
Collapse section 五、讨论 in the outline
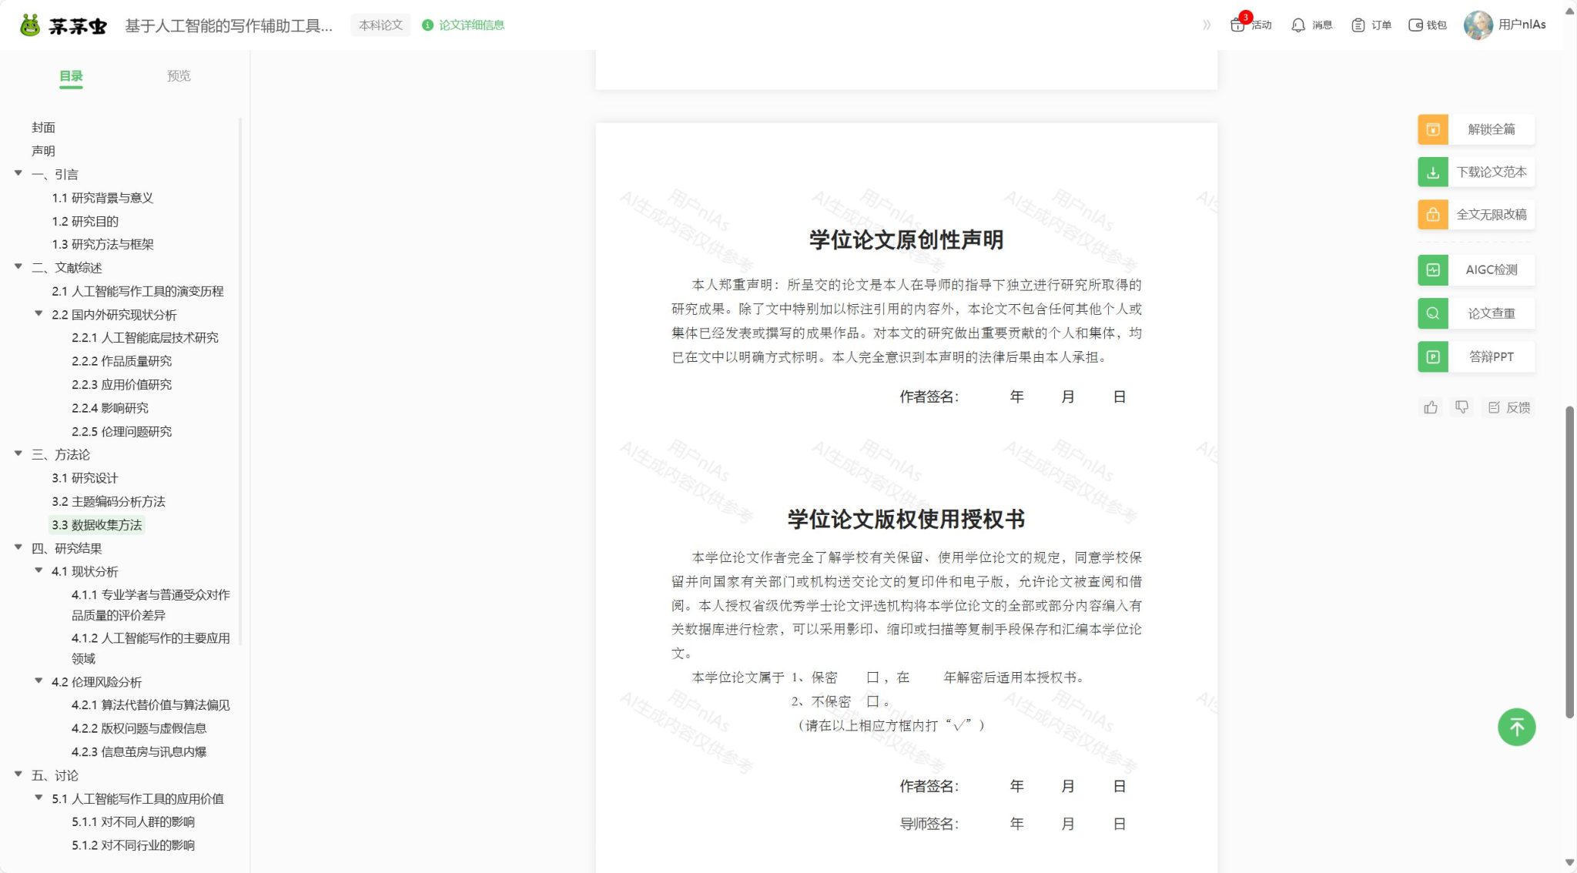(18, 775)
